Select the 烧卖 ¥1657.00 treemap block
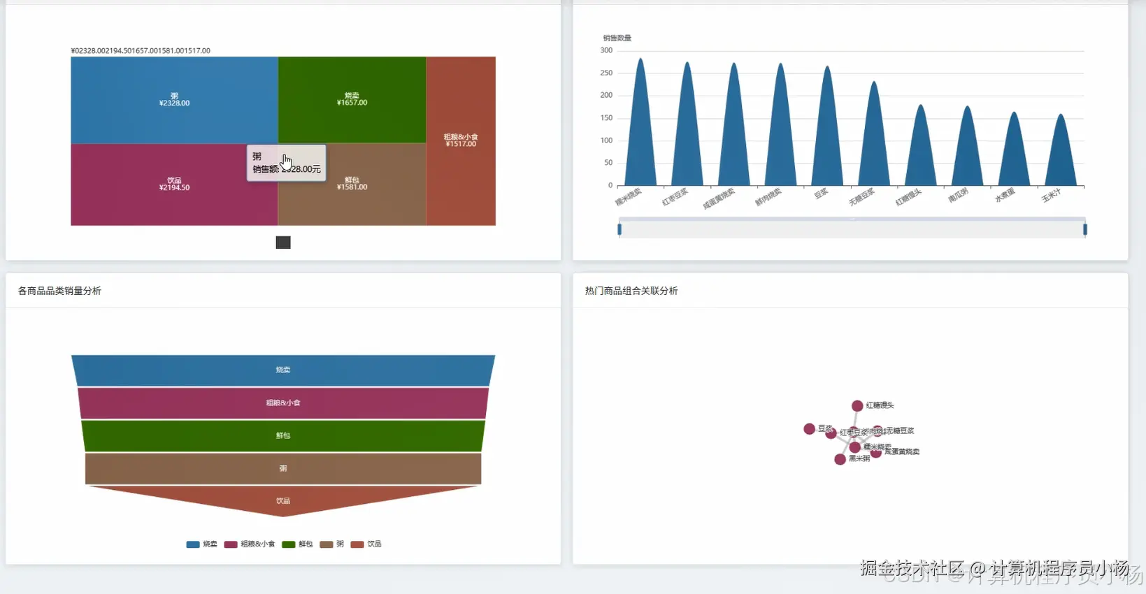 pos(352,100)
